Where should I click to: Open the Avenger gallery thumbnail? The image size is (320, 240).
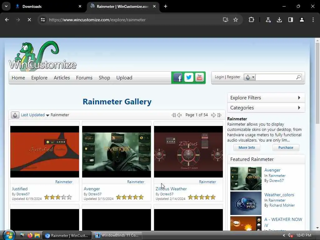[117, 152]
